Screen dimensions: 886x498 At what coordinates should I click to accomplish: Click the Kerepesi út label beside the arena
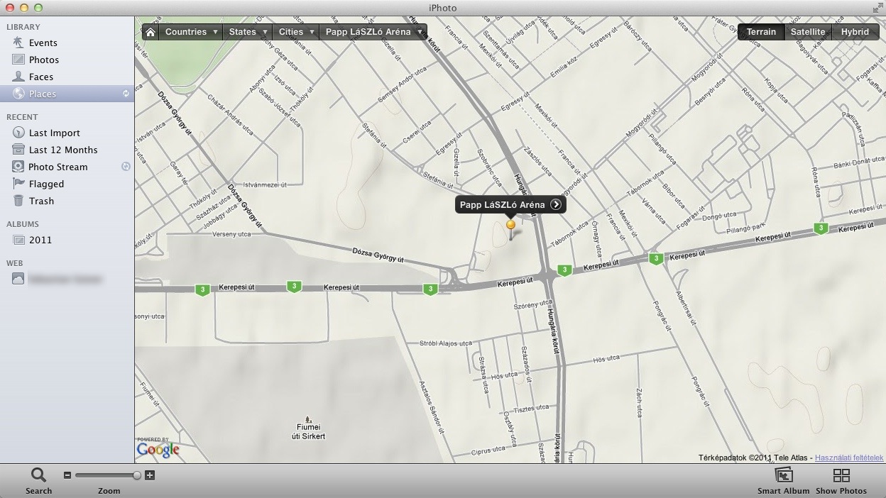(515, 282)
